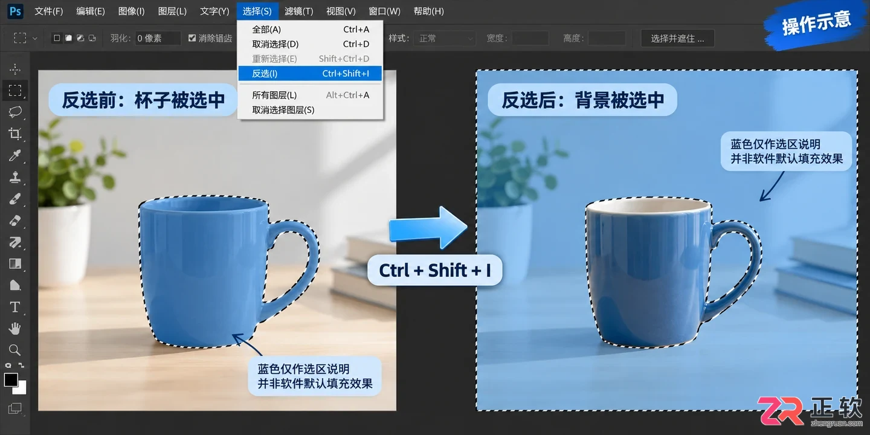Click the 高度 height input field
Image resolution: width=870 pixels, height=435 pixels.
(607, 38)
